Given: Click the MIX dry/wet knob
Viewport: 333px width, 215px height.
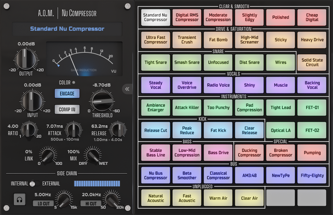Looking at the screenshot, I should [x=93, y=155].
